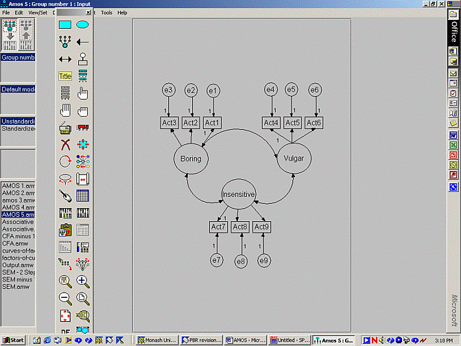Choose the double-headed covariance arrow tool
This screenshot has width=461, height=346.
point(65,59)
